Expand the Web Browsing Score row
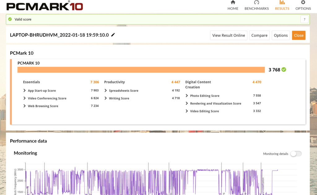Screen dimensions: 317x195 [x=24, y=106]
